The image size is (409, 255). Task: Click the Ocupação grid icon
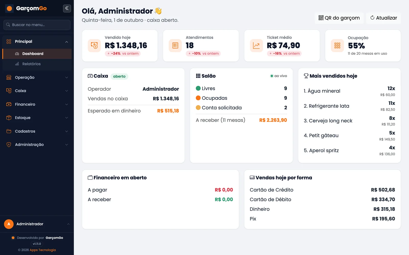tap(337, 46)
